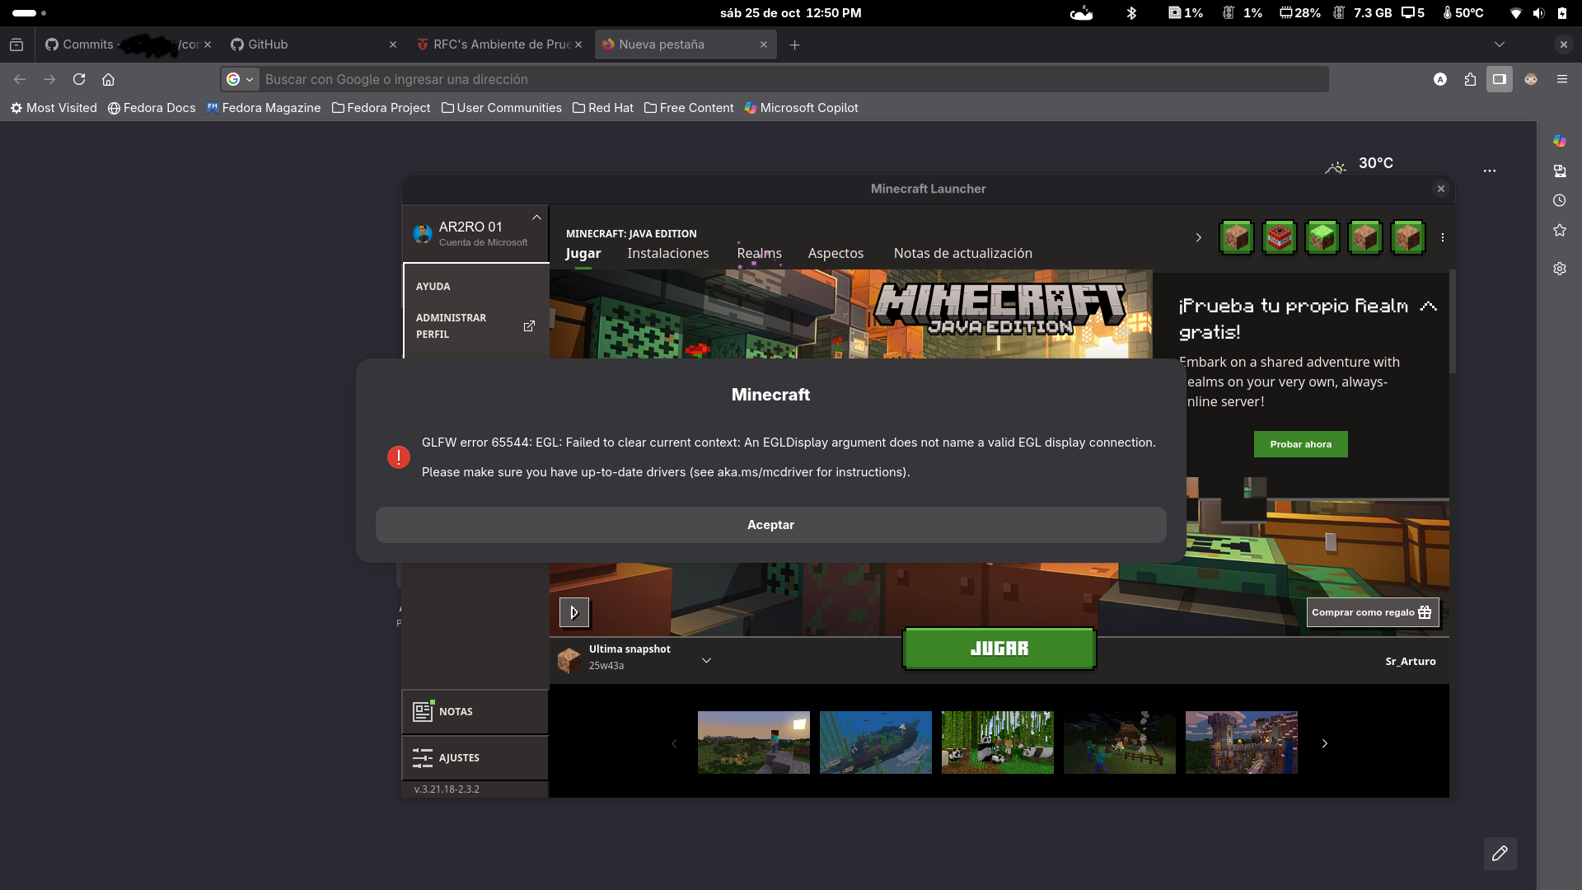Show next screenshots with right arrow

click(1324, 743)
